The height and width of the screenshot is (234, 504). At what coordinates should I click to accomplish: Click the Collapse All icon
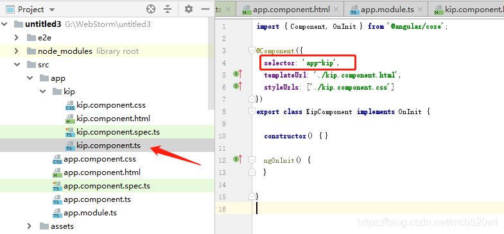[x=168, y=10]
